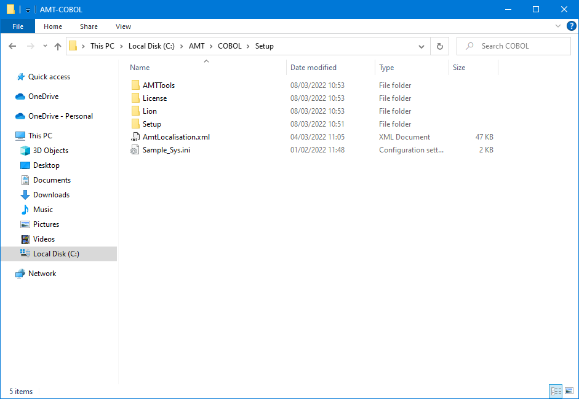
Task: Select This PC in navigation pane
Action: click(x=40, y=135)
